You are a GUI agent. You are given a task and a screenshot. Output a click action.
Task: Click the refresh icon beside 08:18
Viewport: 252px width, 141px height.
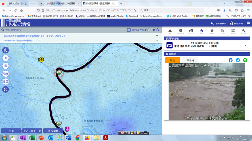pos(158,30)
